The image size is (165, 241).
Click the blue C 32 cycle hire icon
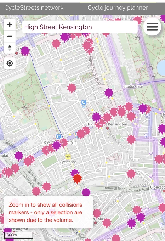(84, 104)
